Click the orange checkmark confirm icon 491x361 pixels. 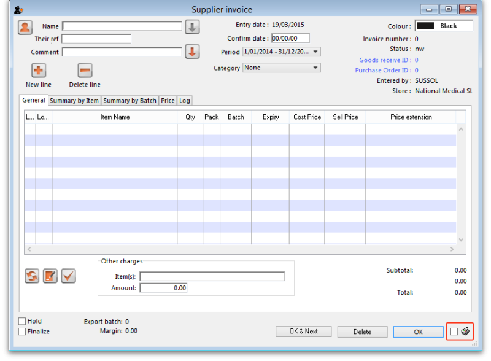coord(68,276)
